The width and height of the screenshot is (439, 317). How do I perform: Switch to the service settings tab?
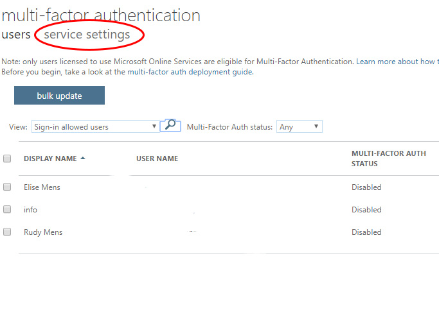click(x=87, y=35)
